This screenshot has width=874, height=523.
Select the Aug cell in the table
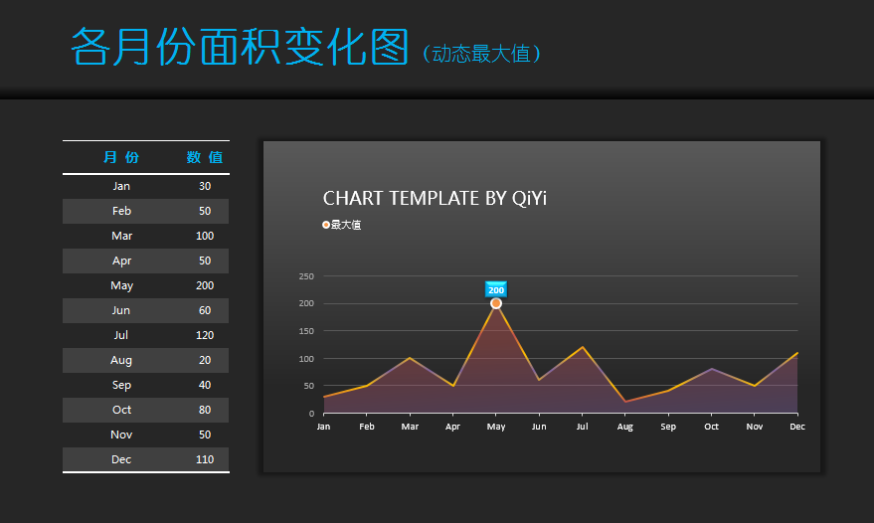[x=121, y=361]
